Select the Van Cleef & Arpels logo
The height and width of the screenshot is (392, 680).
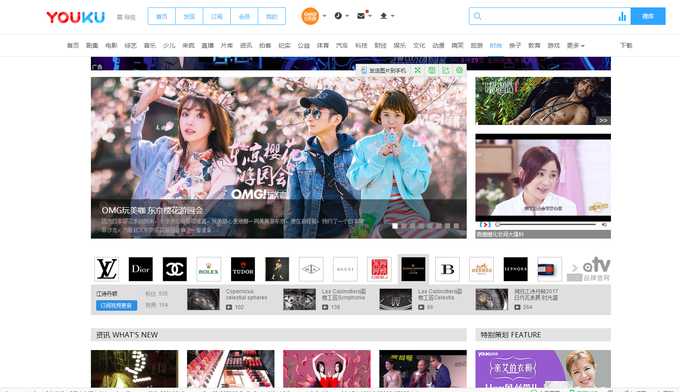[311, 269]
